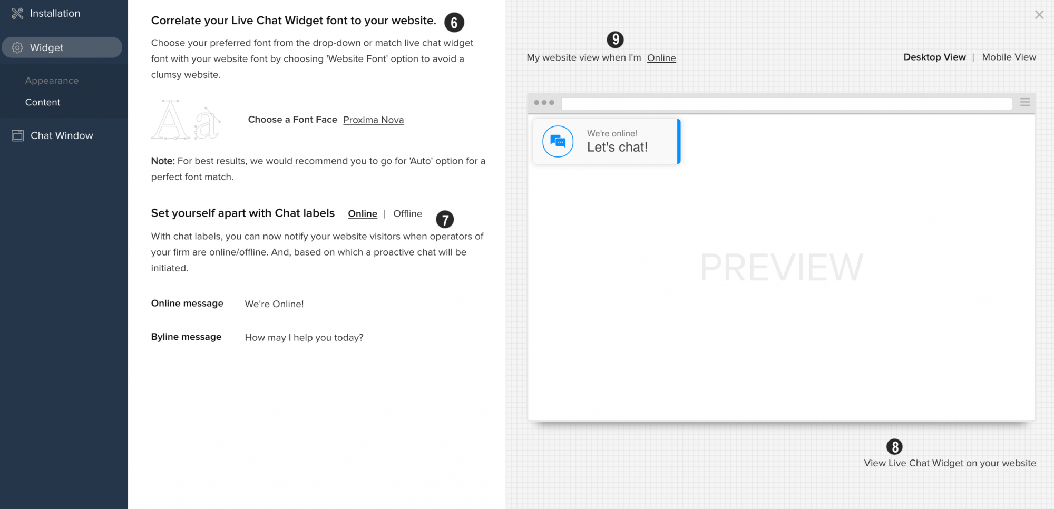Screen dimensions: 1054x509
Task: Select Online chat labels option
Action: (363, 213)
